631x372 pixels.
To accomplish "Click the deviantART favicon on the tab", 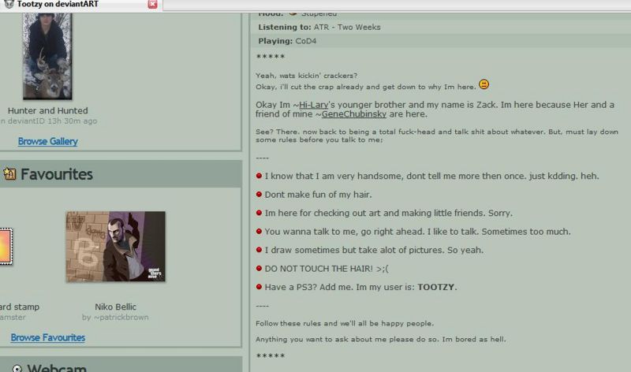I will coord(8,5).
